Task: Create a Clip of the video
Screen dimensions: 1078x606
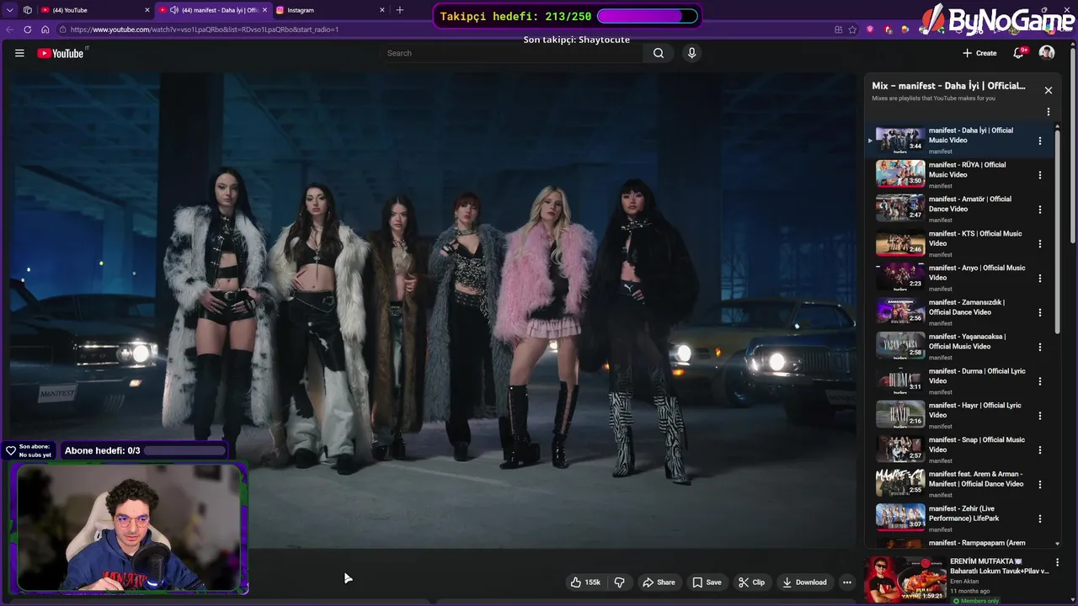Action: pos(751,582)
